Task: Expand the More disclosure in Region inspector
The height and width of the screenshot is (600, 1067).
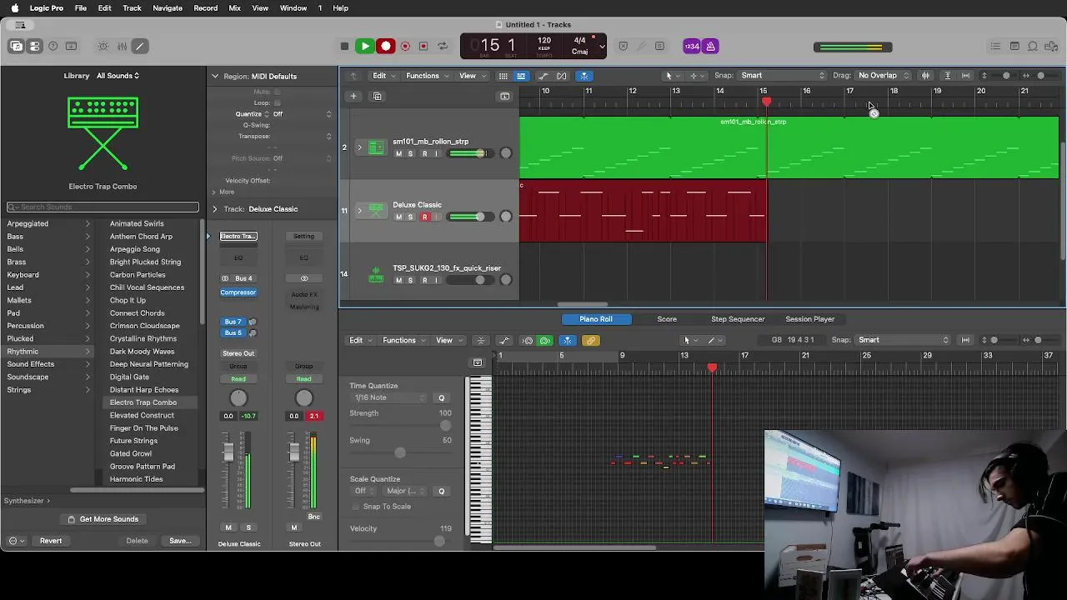Action: click(214, 192)
